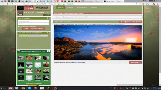Click the 'Официальная группа Verex-Craft' title
This screenshot has height=90, width=161.
tap(33, 51)
